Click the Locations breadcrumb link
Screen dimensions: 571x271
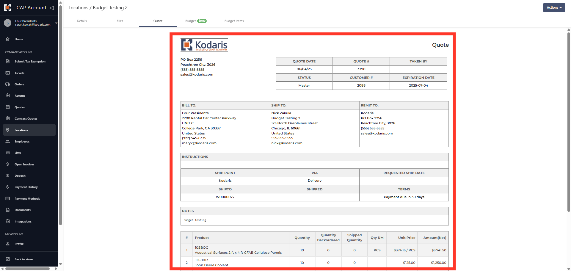[78, 8]
